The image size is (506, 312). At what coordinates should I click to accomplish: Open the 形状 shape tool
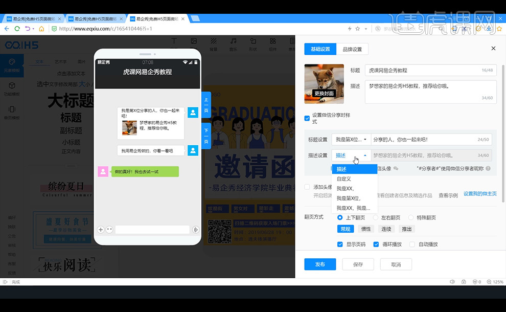[x=253, y=44]
